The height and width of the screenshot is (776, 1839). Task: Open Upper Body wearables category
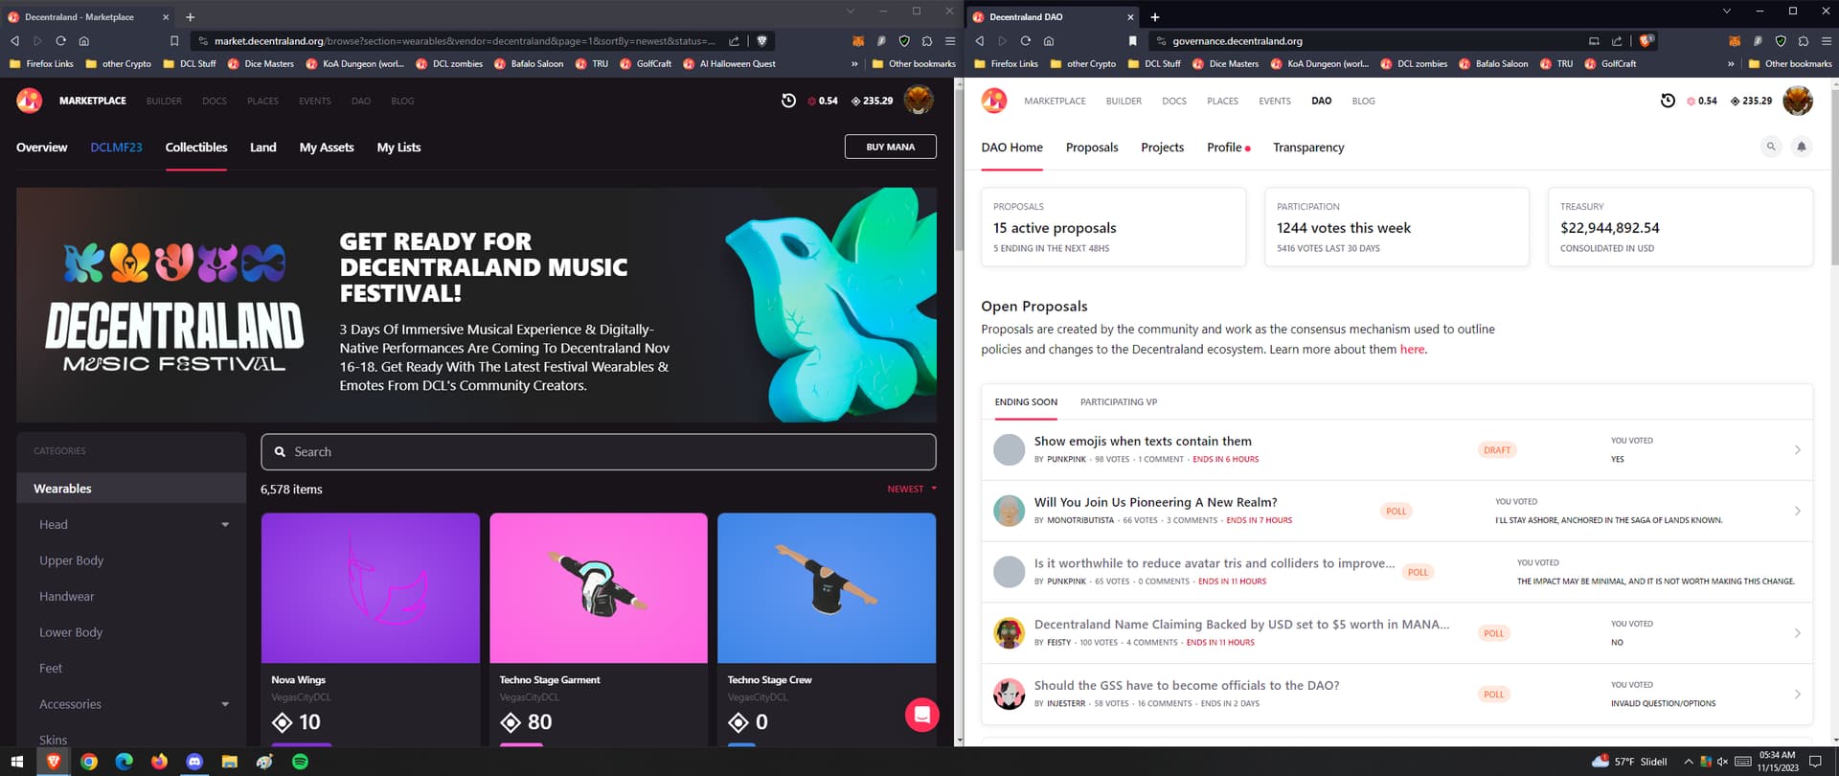(71, 560)
